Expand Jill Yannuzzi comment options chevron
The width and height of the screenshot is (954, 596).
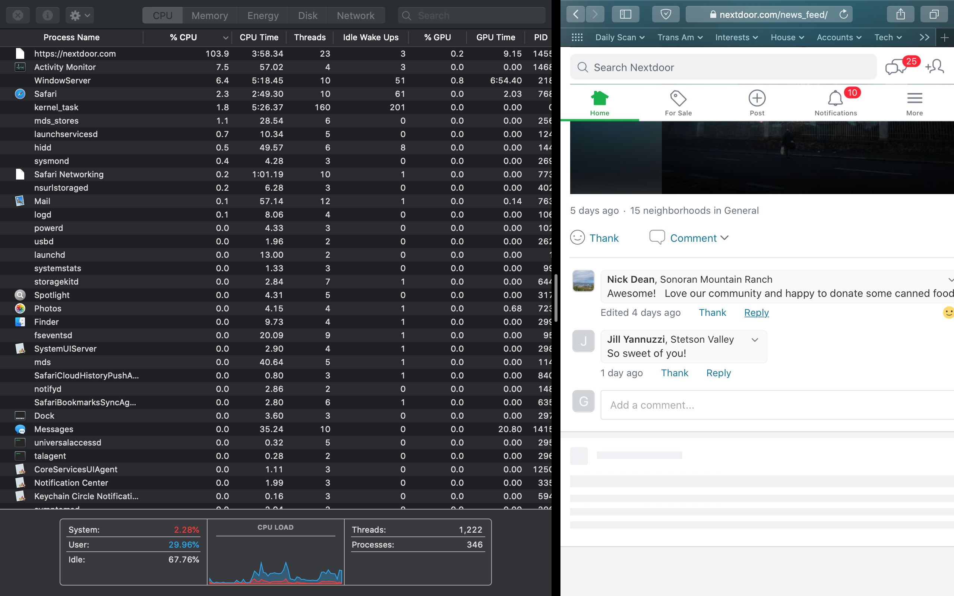tap(755, 340)
